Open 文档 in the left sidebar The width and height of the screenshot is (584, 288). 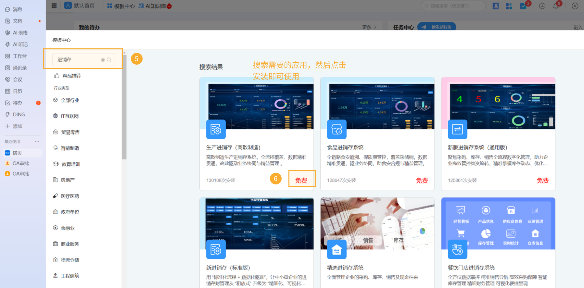pyautogui.click(x=14, y=21)
